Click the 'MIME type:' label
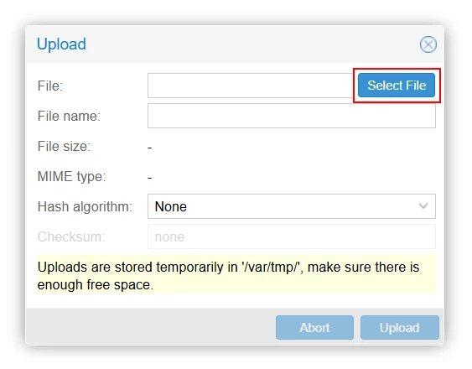 pyautogui.click(x=71, y=176)
